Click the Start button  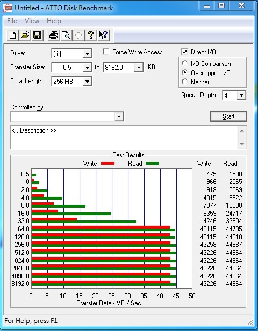(x=228, y=116)
